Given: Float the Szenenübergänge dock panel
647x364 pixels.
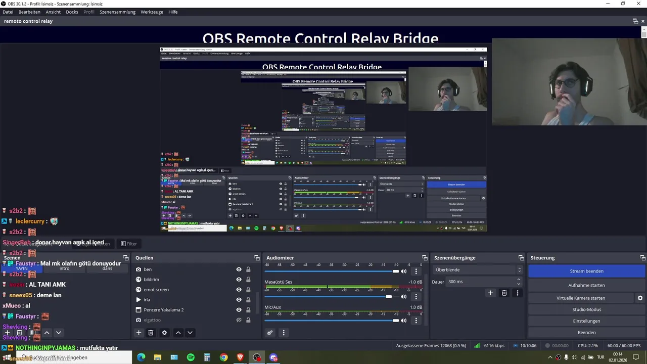Looking at the screenshot, I should [520, 258].
